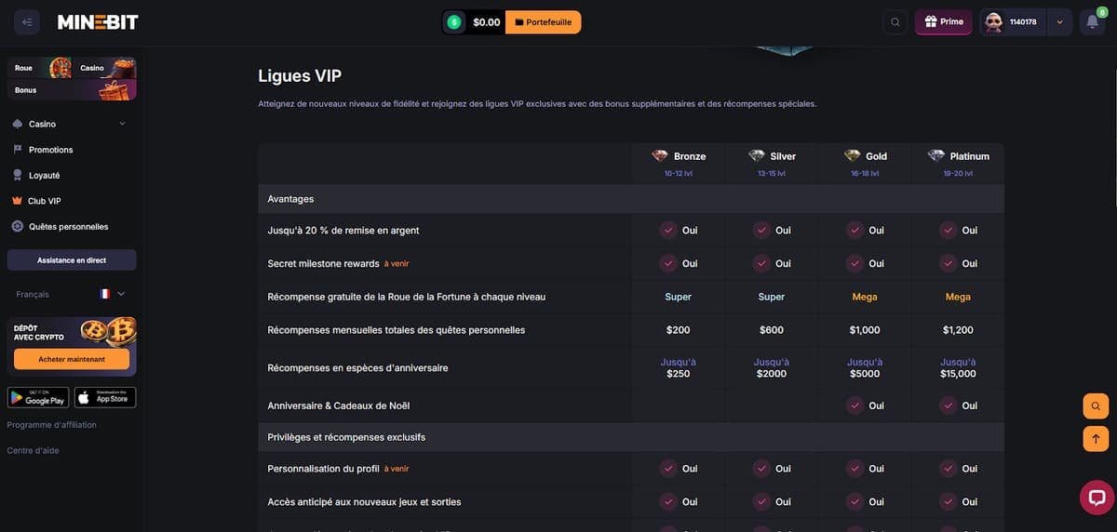Select the Gold league column header
The height and width of the screenshot is (532, 1117).
[864, 163]
